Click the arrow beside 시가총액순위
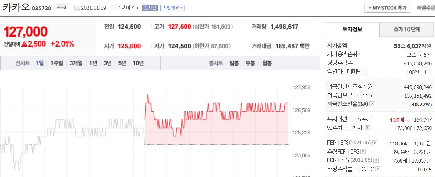Screen dimensions: 435x177 point(359,55)
